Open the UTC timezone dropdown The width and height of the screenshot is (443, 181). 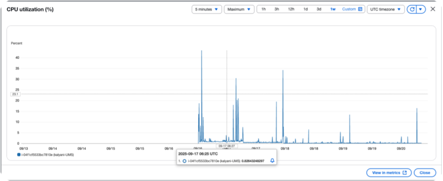point(385,9)
